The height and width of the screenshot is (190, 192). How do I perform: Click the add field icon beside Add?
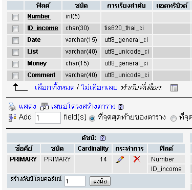12,117
